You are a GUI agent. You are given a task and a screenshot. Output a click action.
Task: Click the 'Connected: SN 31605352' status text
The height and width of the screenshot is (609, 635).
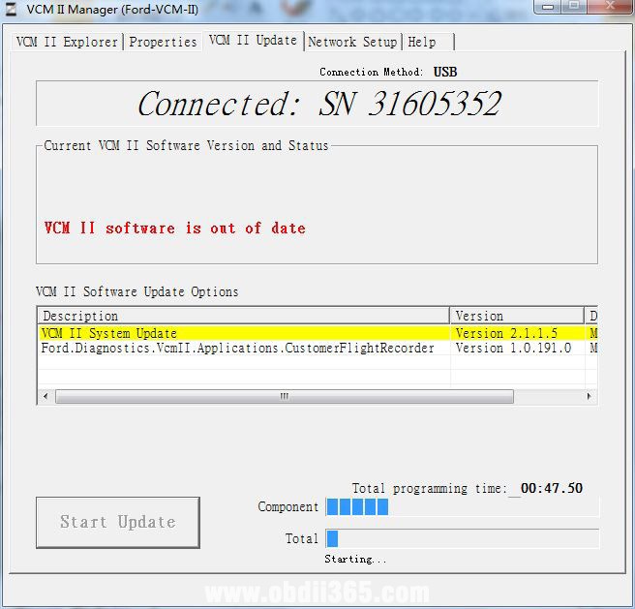pos(319,104)
